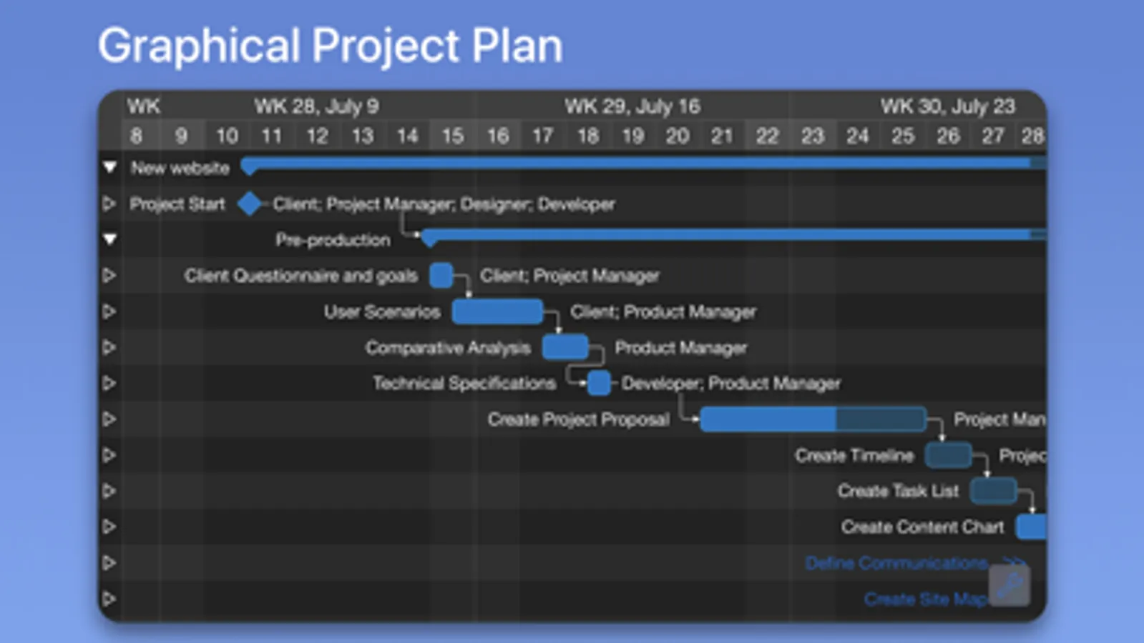The image size is (1144, 643).
Task: Expand the Project Start row triangle
Action: pos(109,204)
